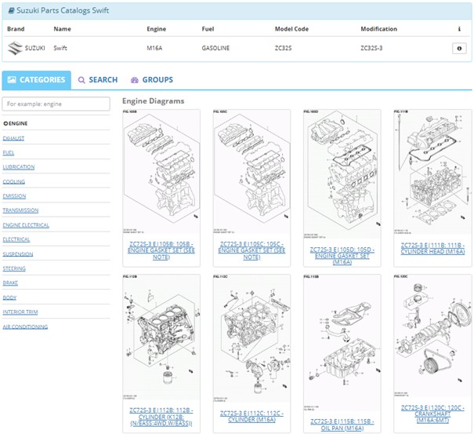Open the AIR CONDITIONING category
The image size is (474, 434).
25,326
